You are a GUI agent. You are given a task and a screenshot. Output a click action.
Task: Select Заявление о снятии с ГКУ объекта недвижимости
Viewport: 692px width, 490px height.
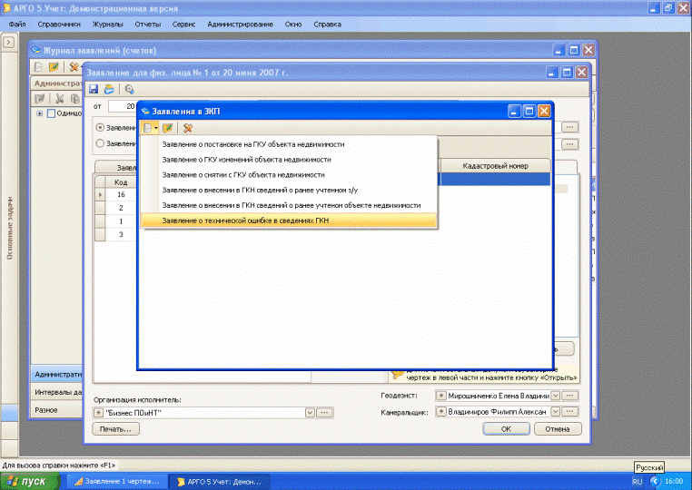[x=289, y=174]
